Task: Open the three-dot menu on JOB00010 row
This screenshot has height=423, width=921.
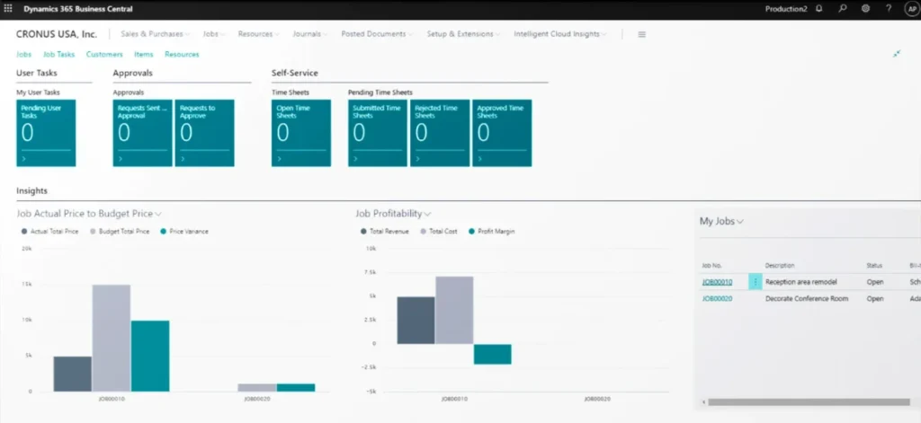Action: click(x=756, y=282)
